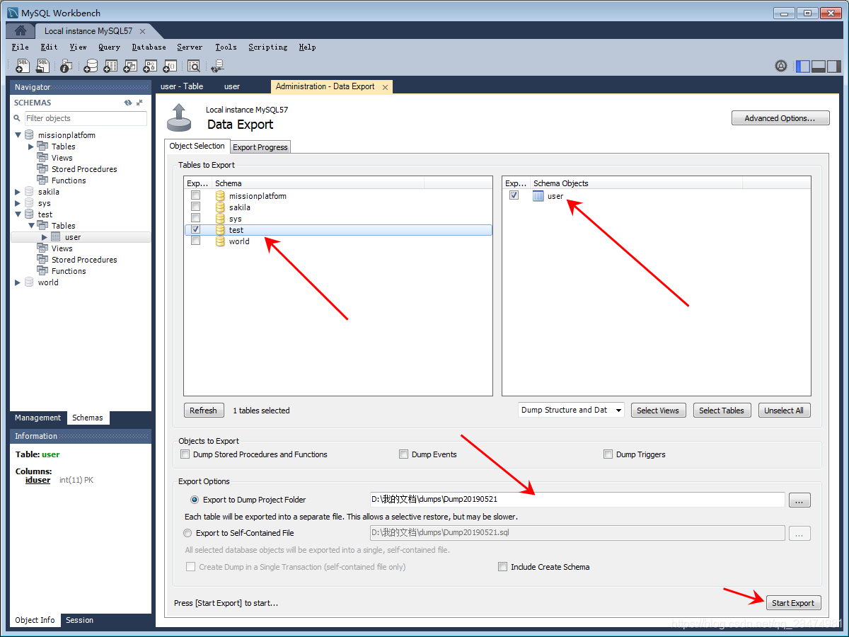Viewport: 849px width, 637px height.
Task: Collapse the missionplatform schema in Navigator
Action: coord(18,135)
